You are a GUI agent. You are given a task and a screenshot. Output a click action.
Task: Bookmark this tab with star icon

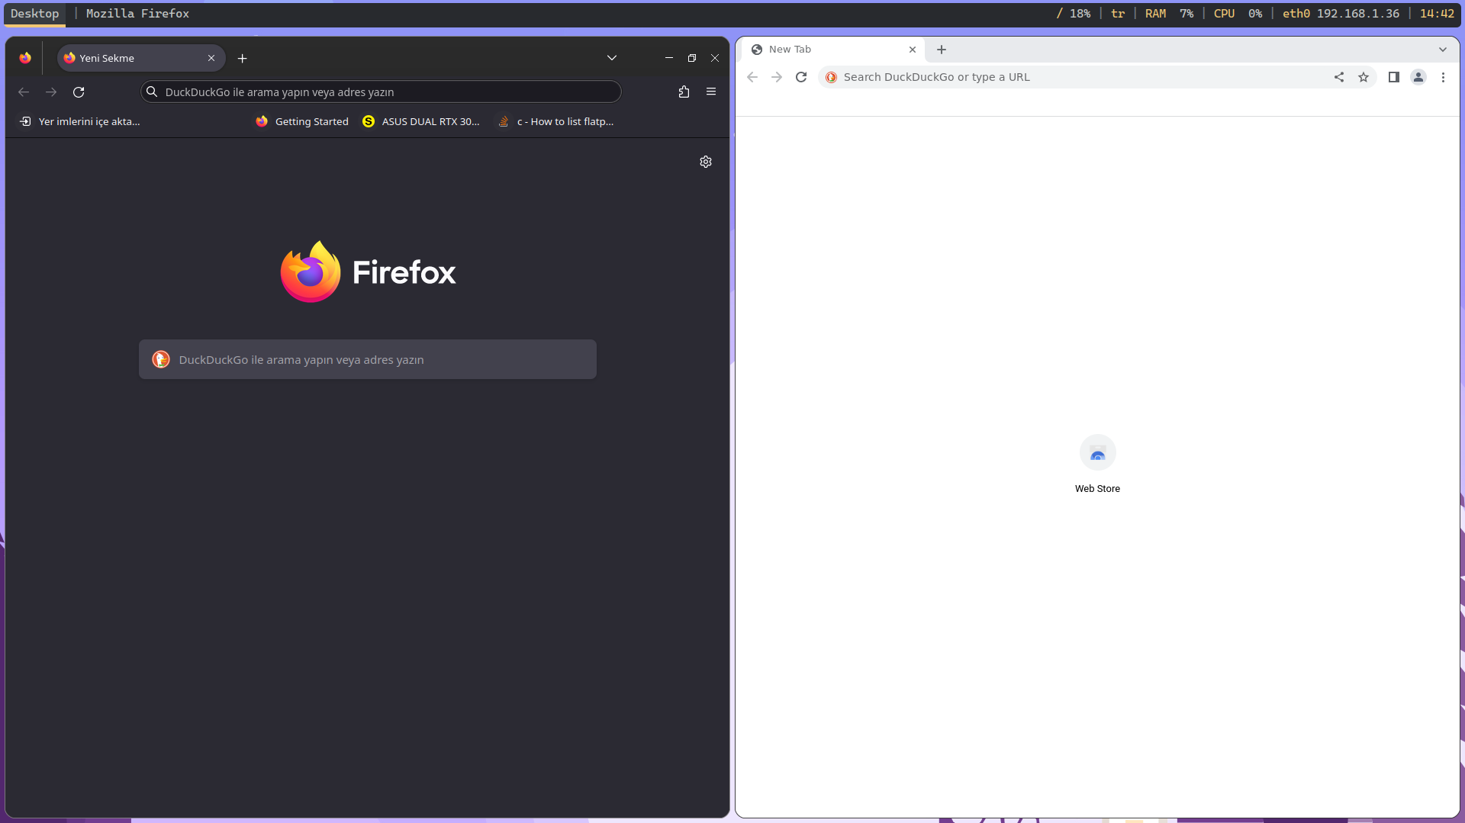[1364, 77]
